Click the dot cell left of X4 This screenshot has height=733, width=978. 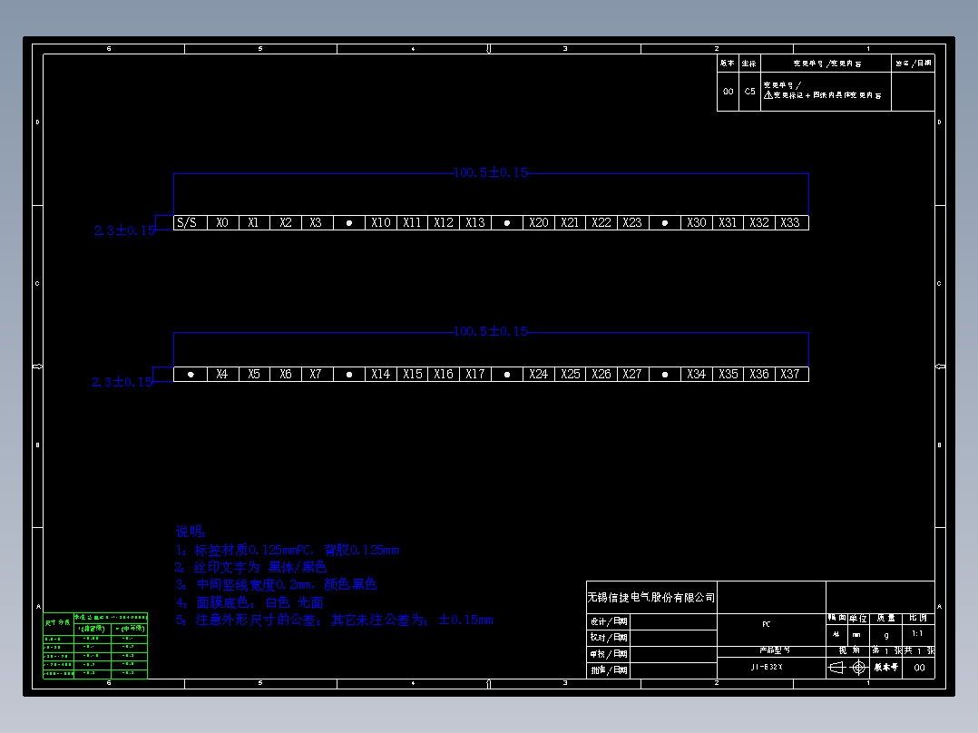tap(191, 375)
